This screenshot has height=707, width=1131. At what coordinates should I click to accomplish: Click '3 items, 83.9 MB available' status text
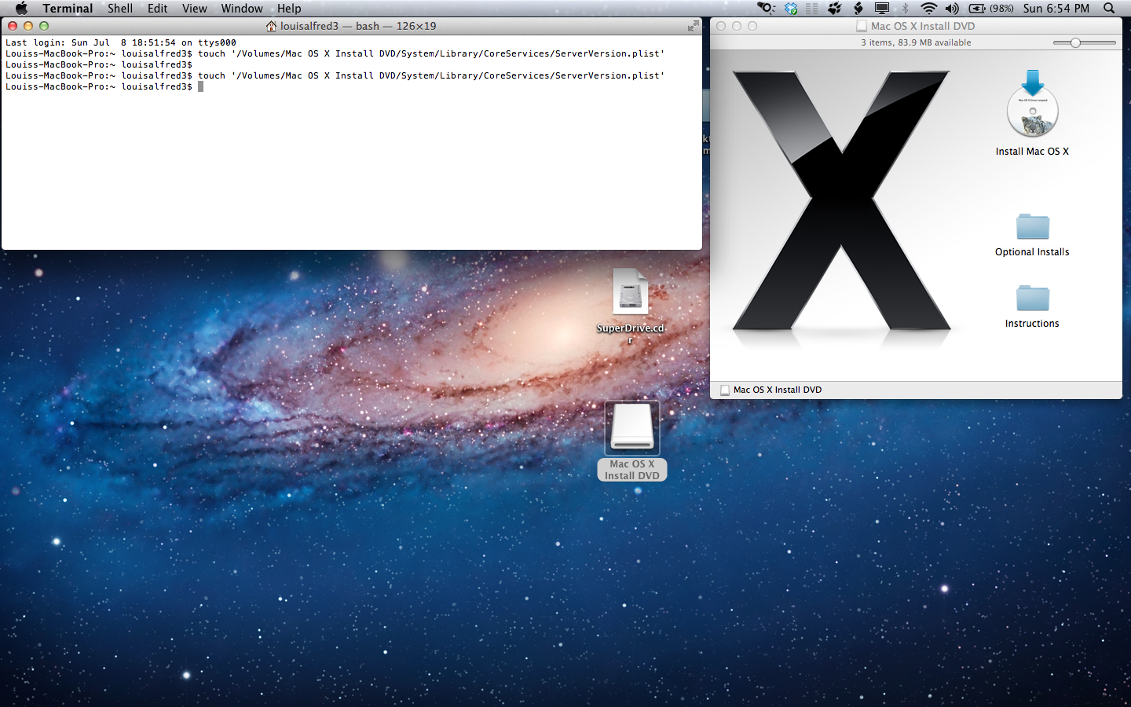coord(916,42)
